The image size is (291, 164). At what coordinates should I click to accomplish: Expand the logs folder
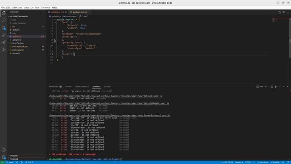[26, 20]
